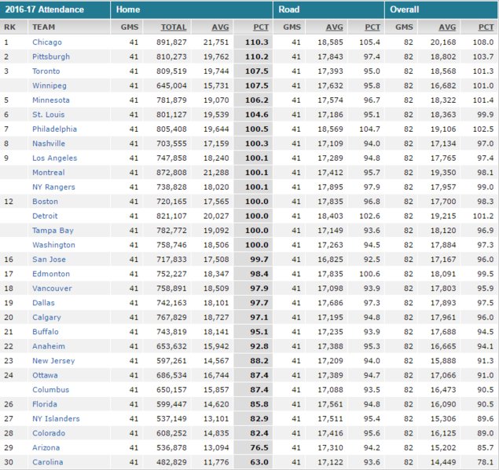The width and height of the screenshot is (499, 470).
Task: Select Edmonton's road percentage 100.6
Action: pyautogui.click(x=370, y=274)
